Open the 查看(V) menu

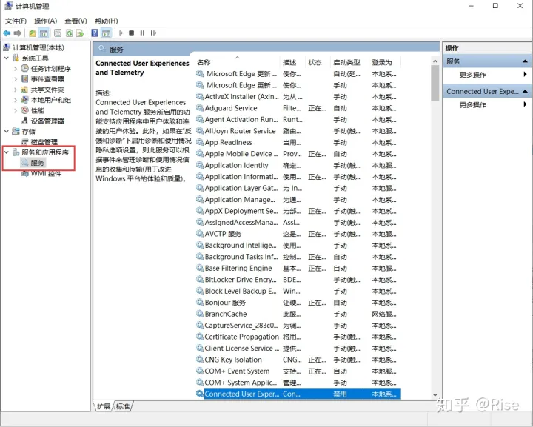(x=76, y=21)
